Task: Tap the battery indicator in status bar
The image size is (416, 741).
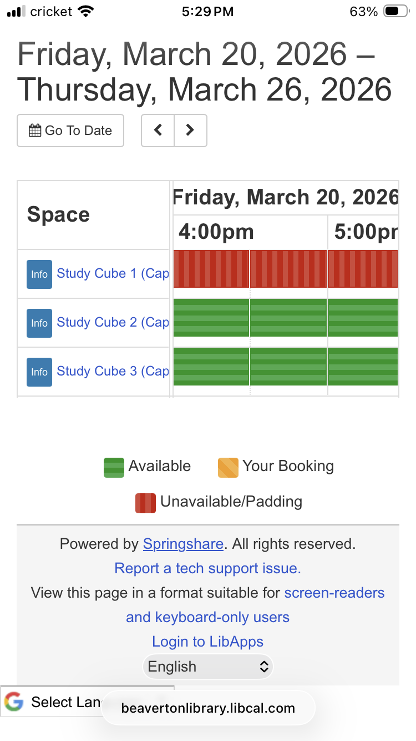Action: coord(395,12)
